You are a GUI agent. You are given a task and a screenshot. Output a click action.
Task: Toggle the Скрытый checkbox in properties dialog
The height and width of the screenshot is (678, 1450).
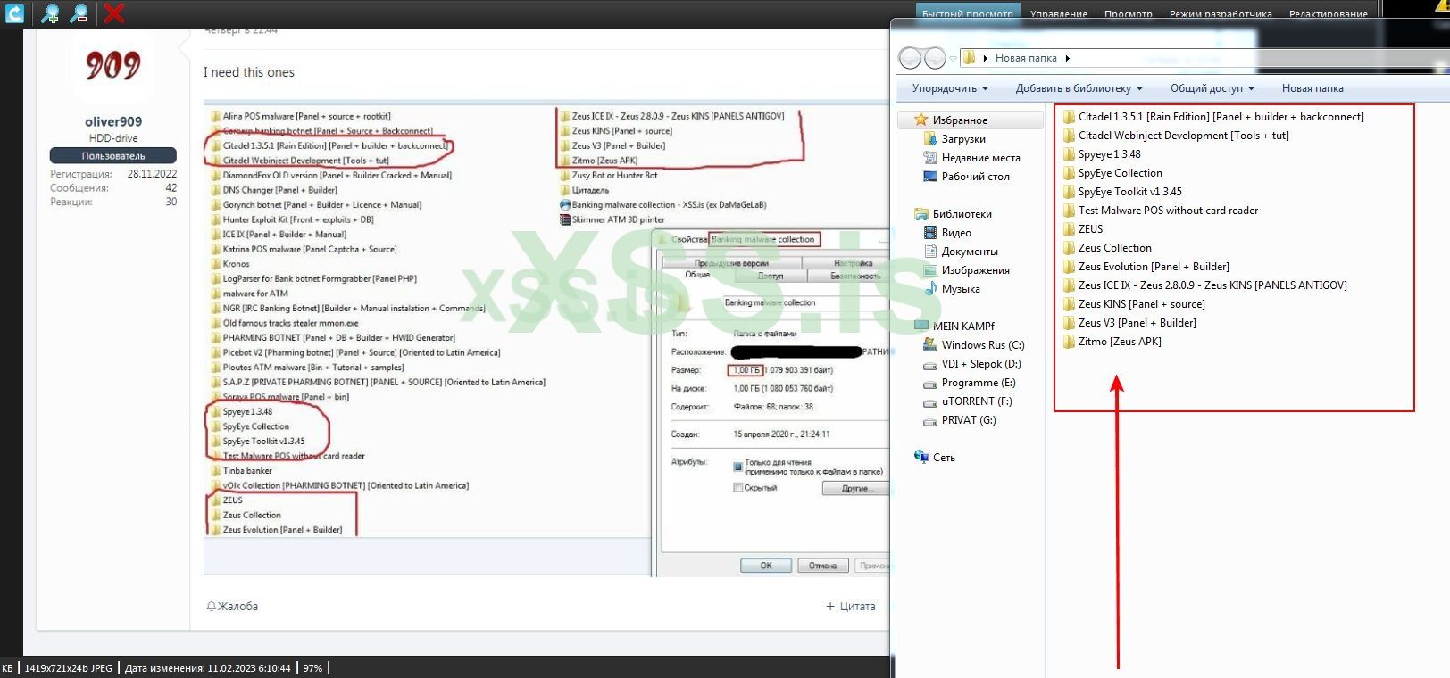tap(737, 487)
